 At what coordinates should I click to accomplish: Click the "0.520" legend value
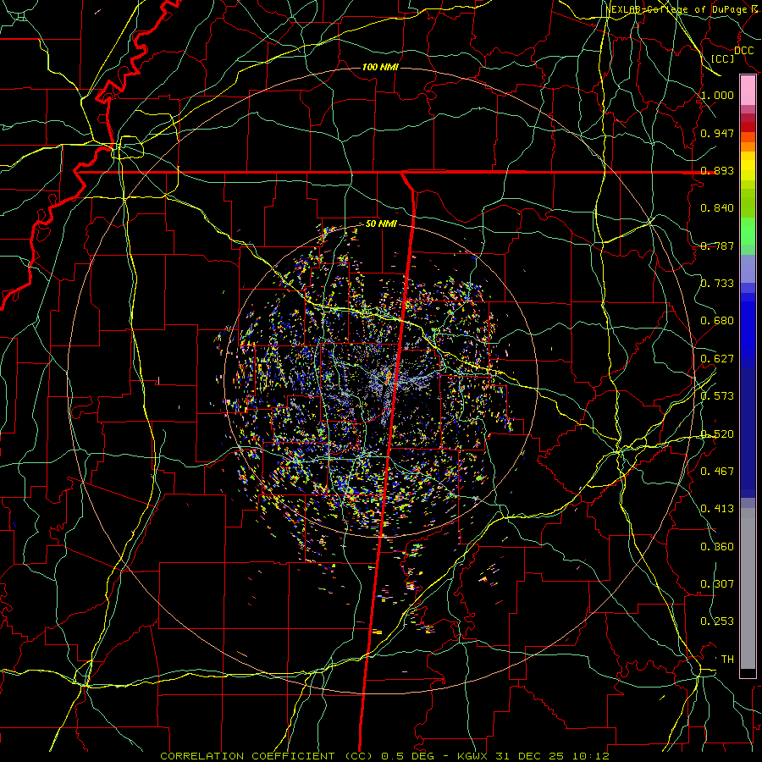(717, 434)
